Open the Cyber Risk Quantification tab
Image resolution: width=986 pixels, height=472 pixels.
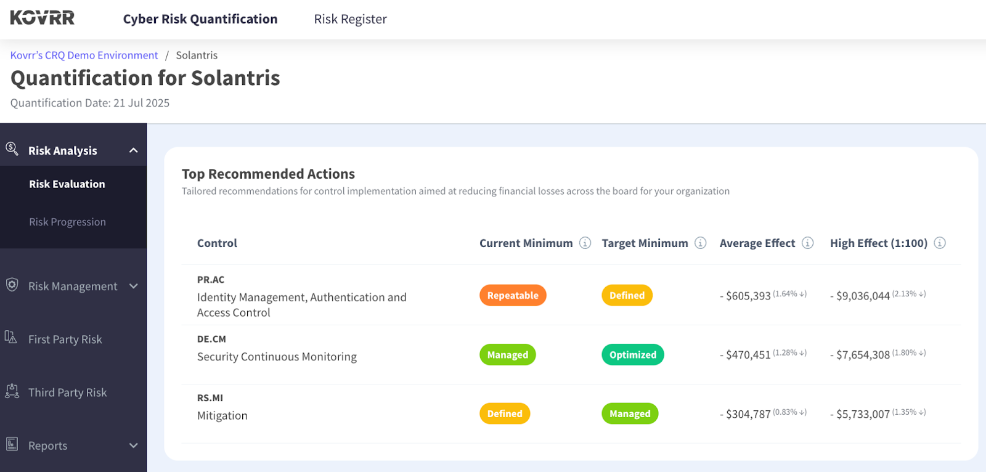click(x=200, y=19)
